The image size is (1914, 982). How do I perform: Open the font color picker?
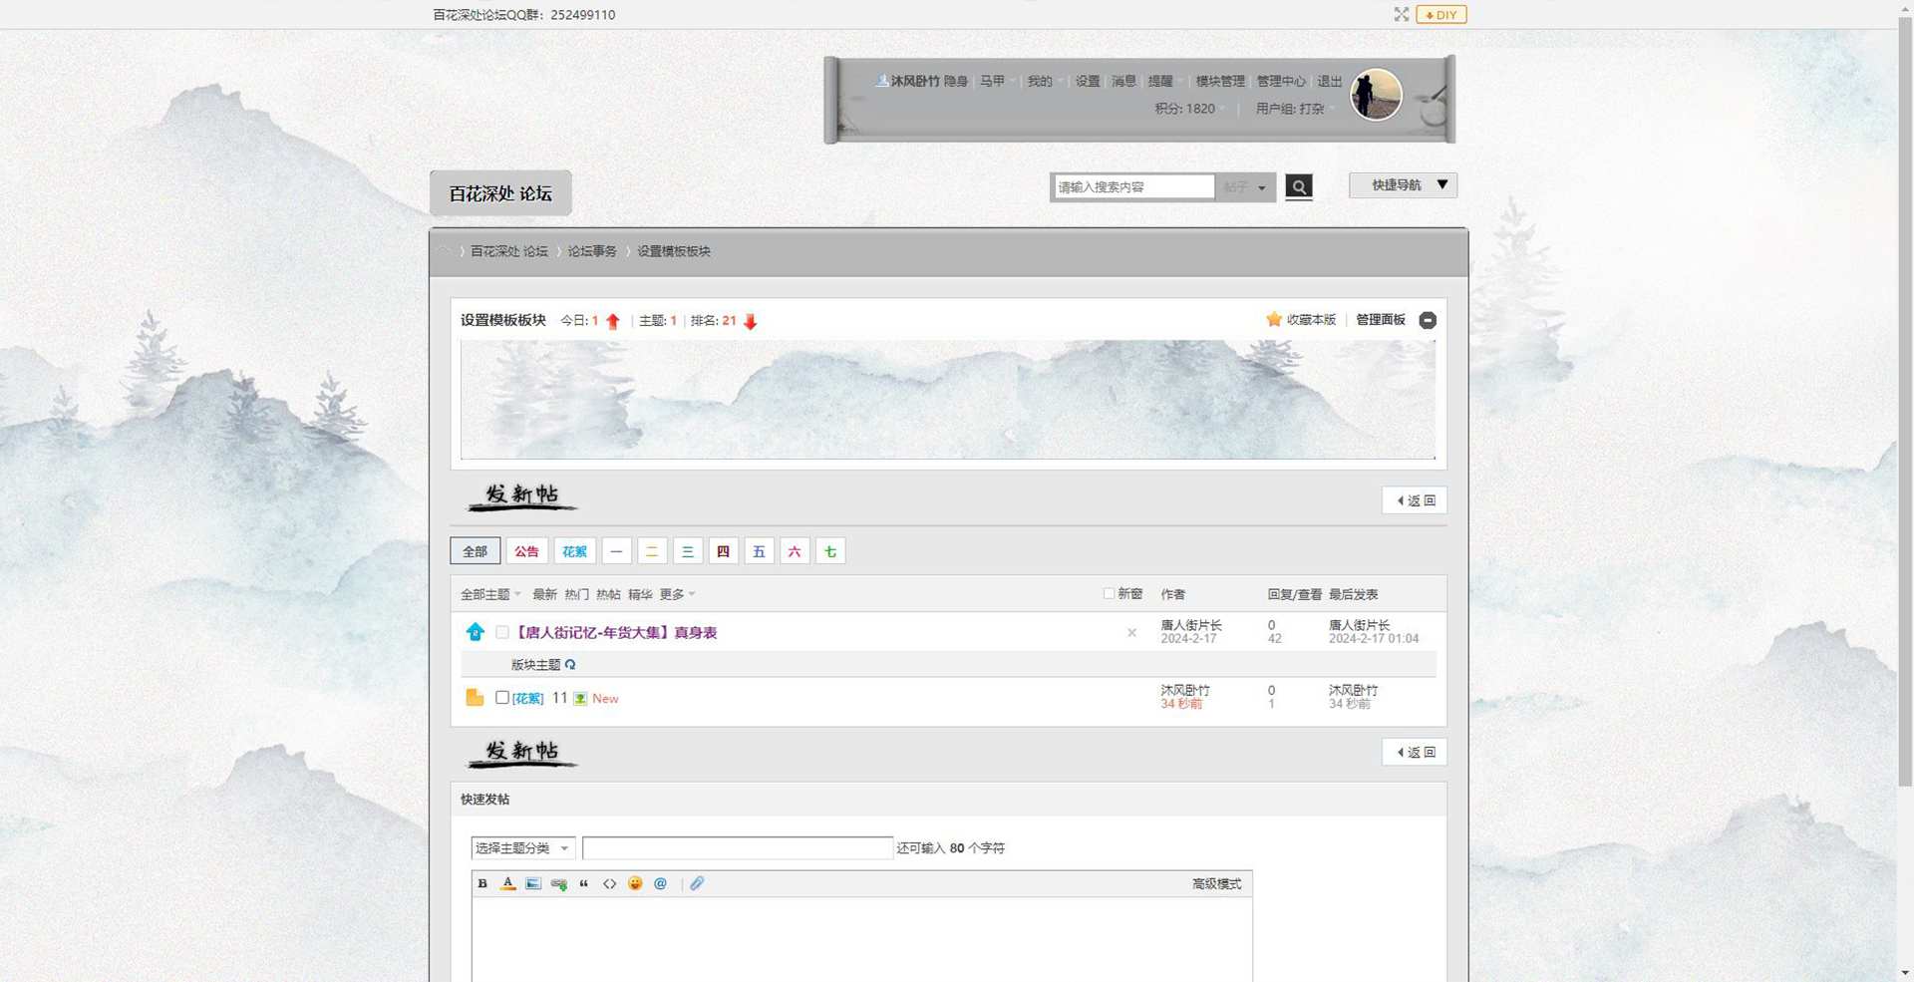tap(507, 883)
